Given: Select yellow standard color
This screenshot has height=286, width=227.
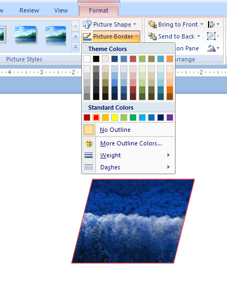Looking at the screenshot, I should coord(114,117).
